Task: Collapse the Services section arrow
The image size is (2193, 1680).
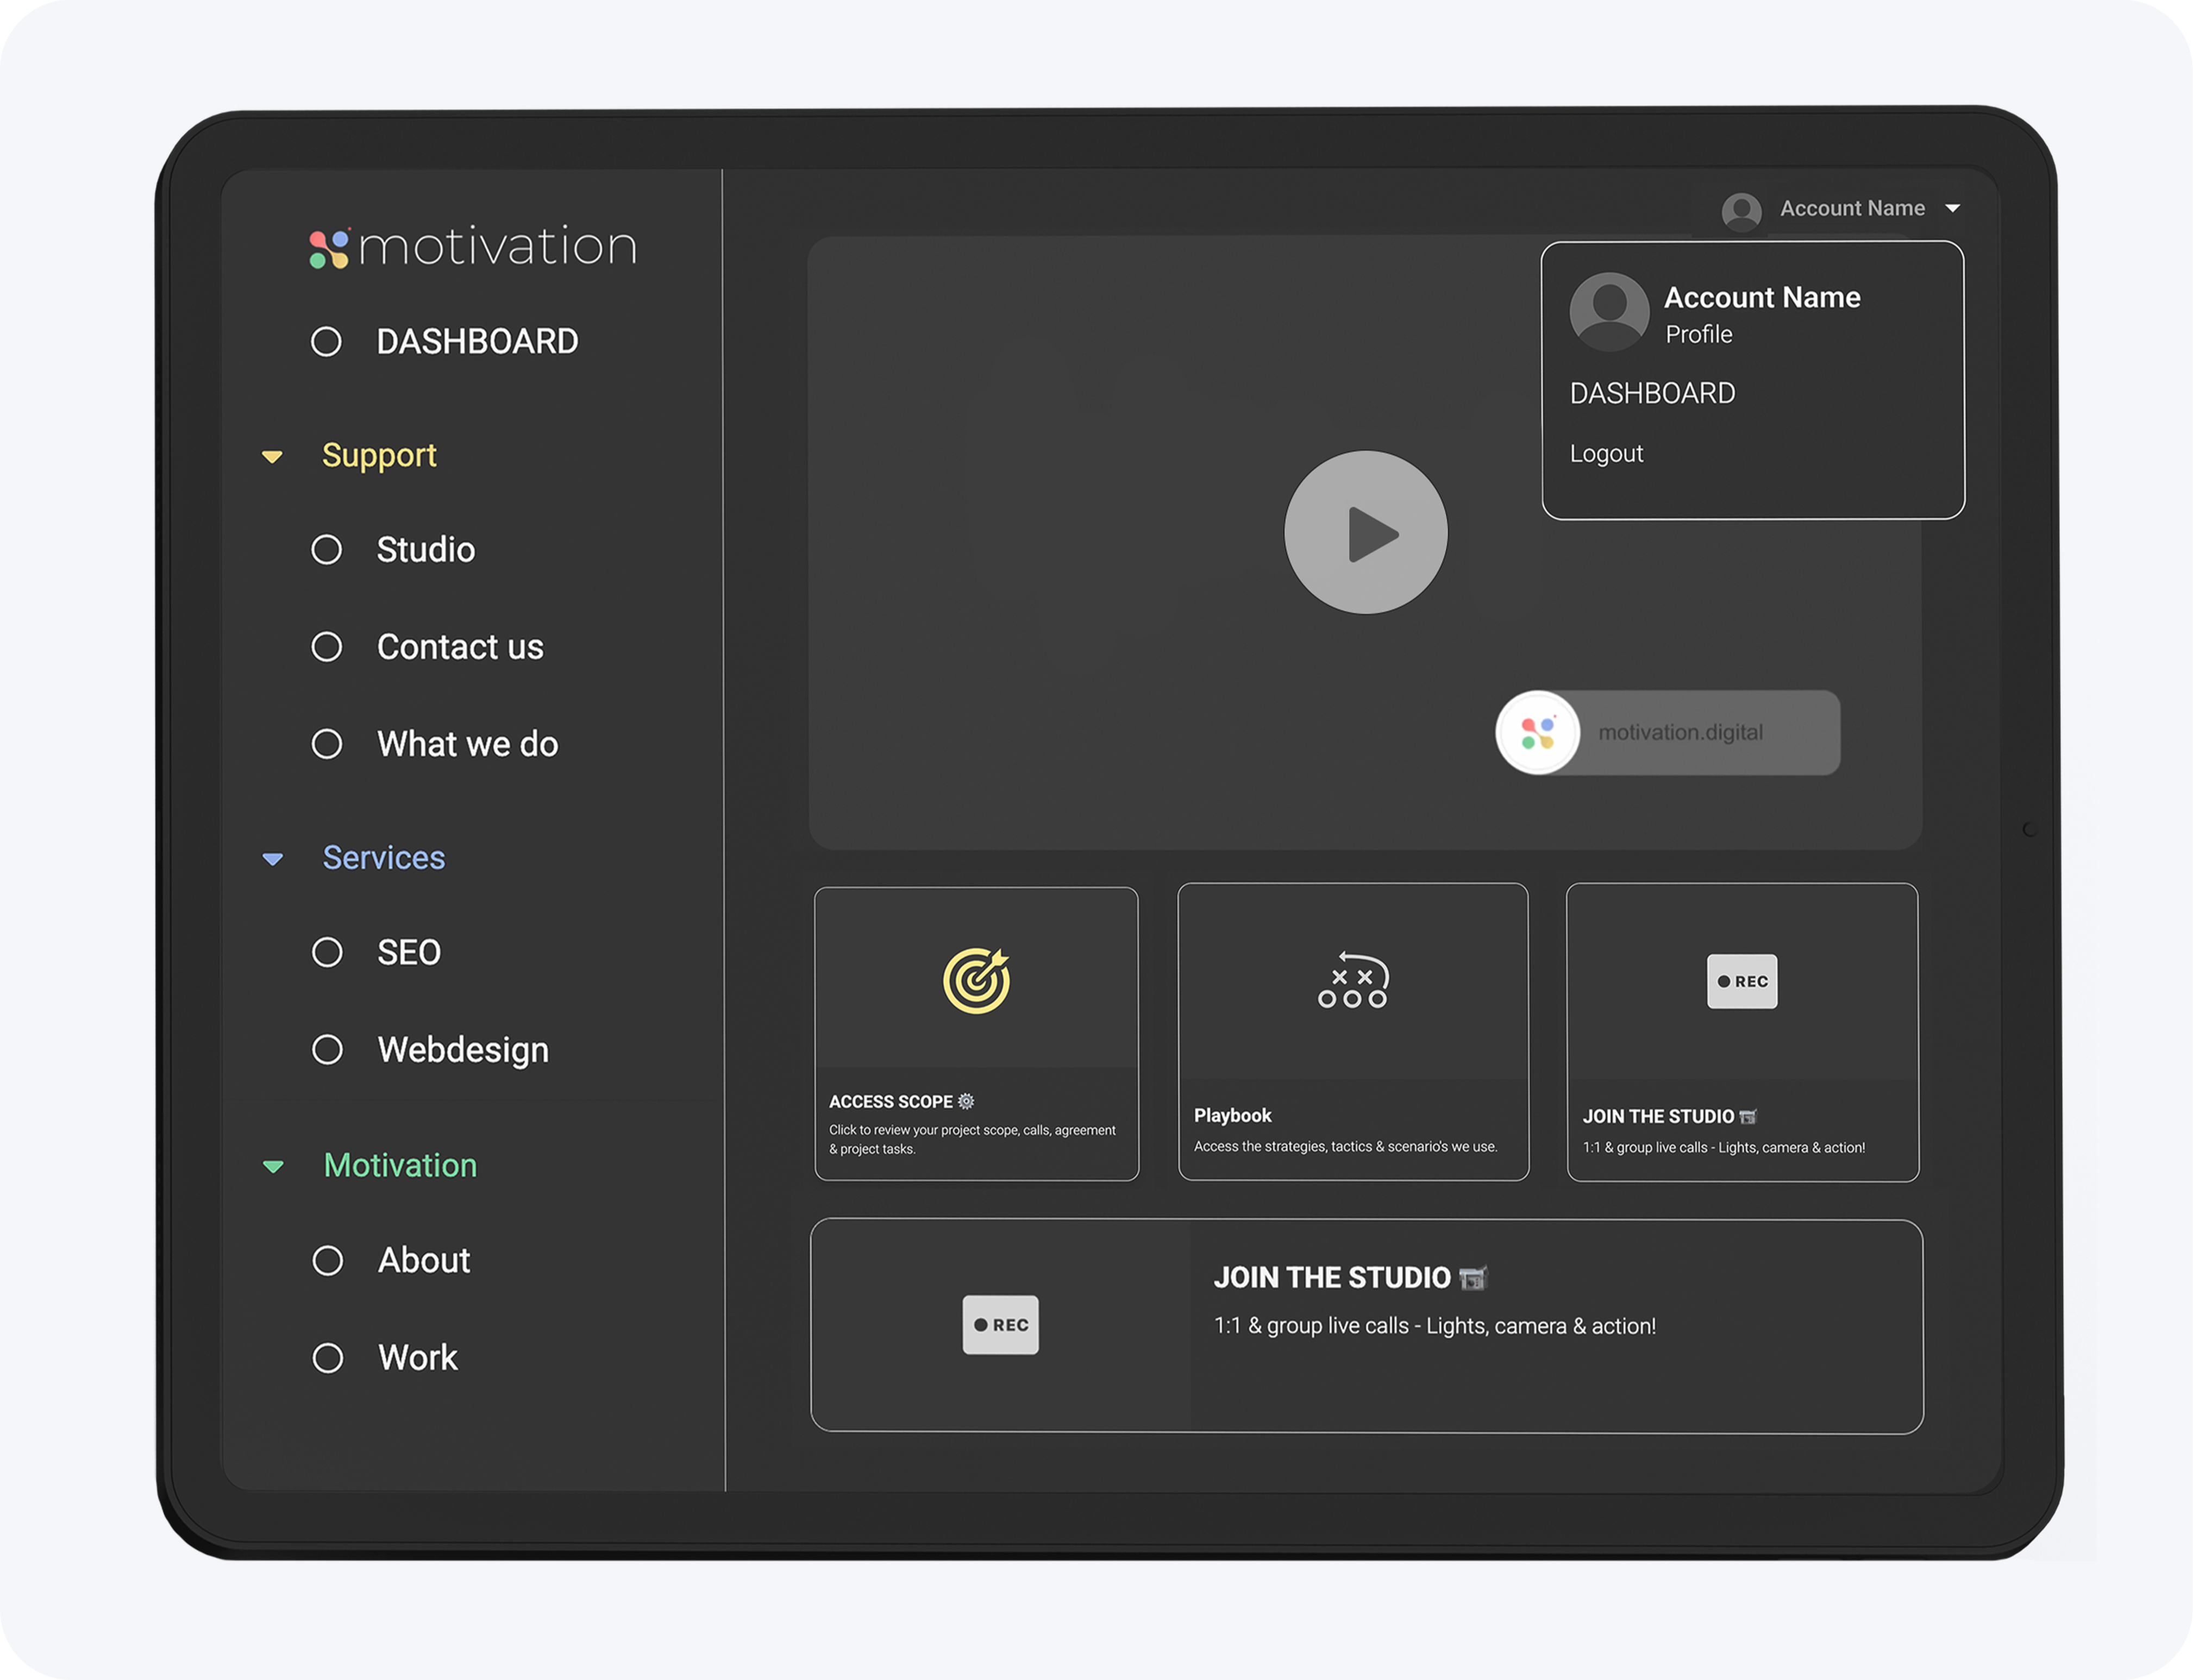Action: point(272,859)
